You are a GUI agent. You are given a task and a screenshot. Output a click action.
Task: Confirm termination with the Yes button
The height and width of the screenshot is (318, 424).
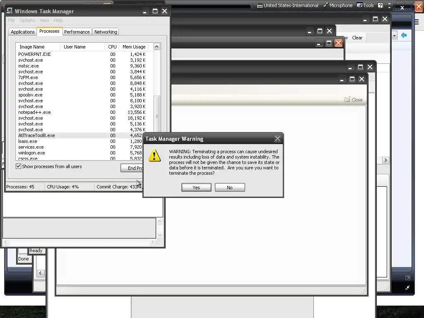click(196, 188)
